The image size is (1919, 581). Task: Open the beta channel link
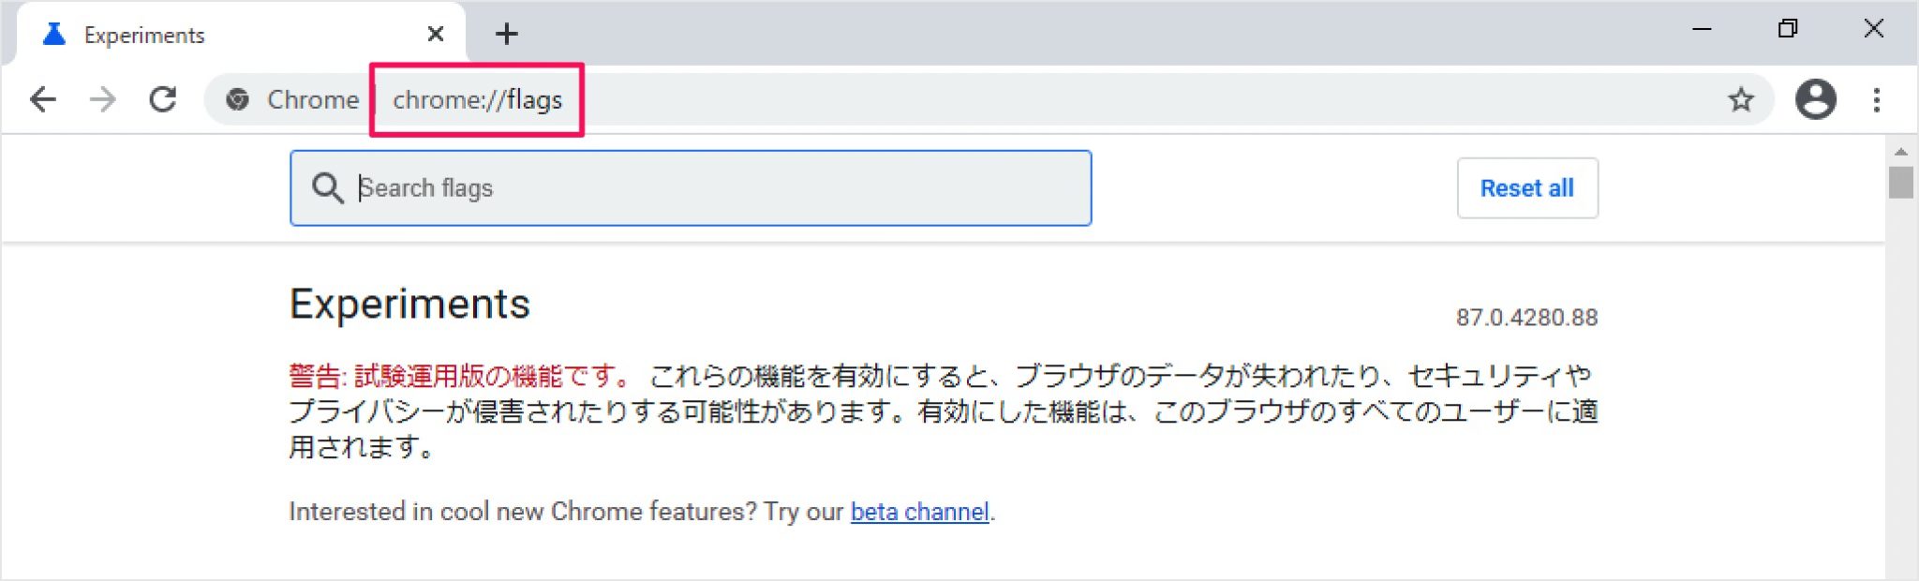coord(919,512)
